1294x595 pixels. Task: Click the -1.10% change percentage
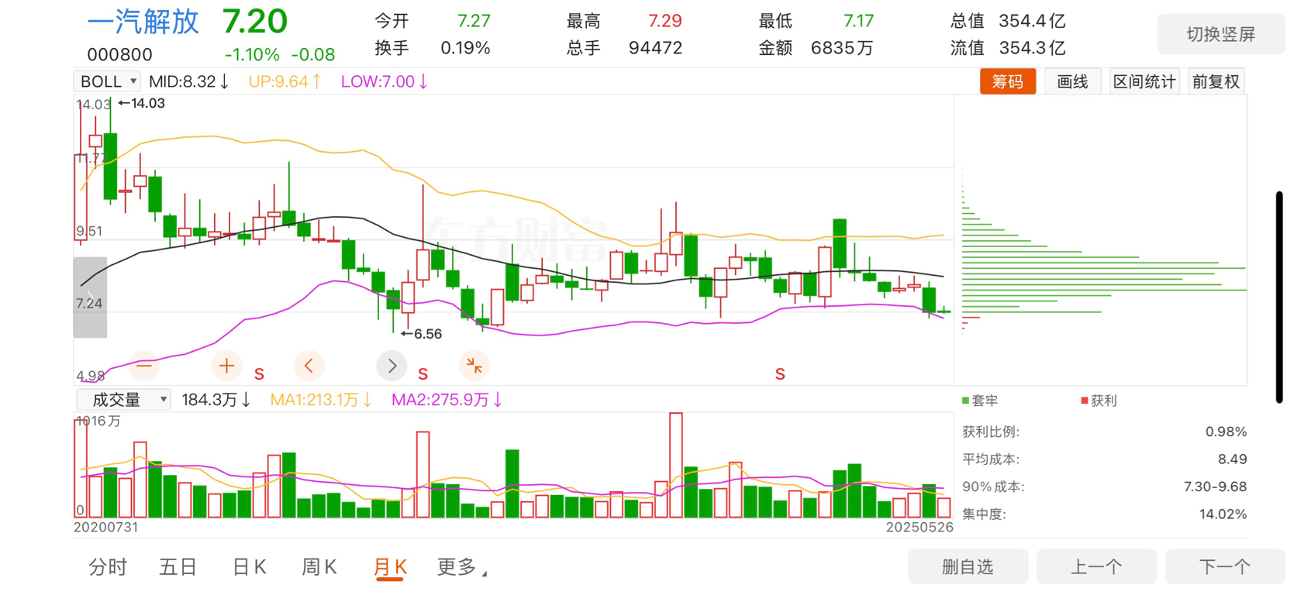point(252,55)
